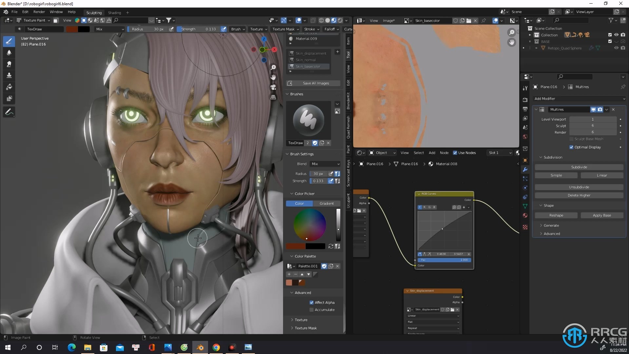
Task: Enable Optimal Display for Multires
Action: pyautogui.click(x=571, y=147)
